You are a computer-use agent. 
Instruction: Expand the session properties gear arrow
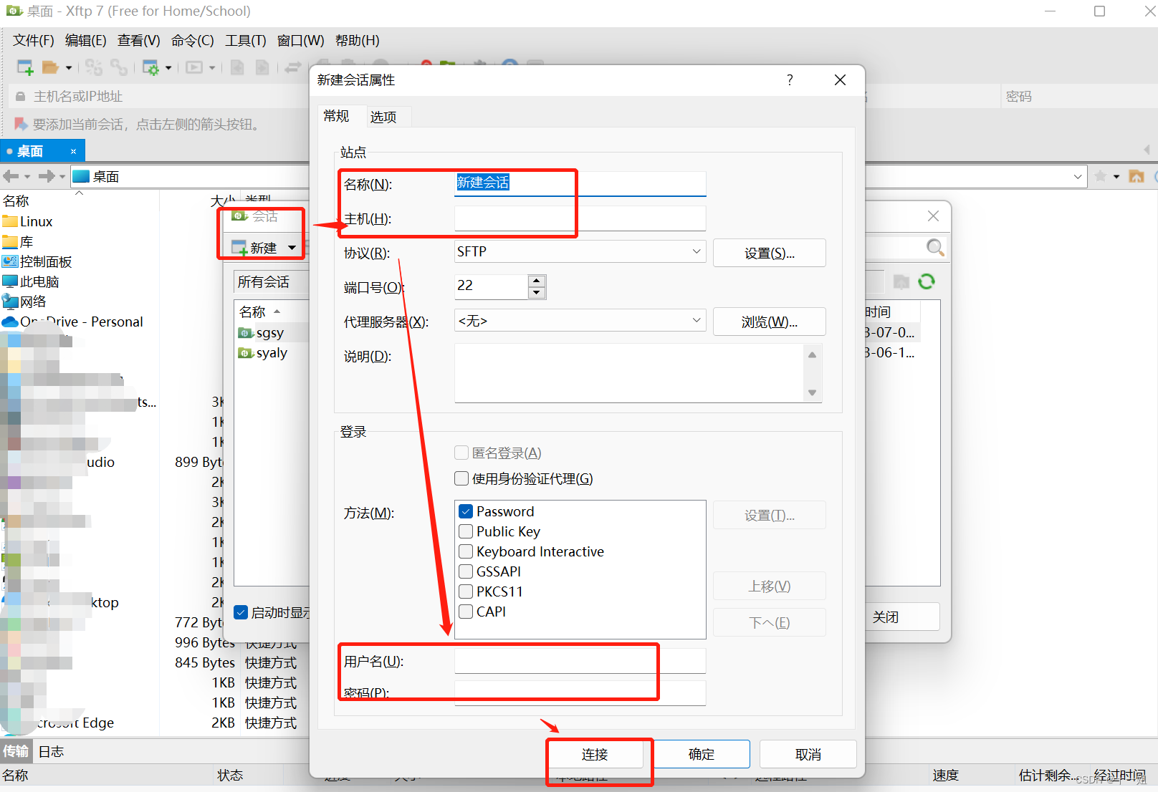(168, 68)
